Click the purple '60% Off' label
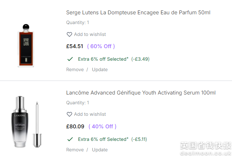232x159 pixels. (x=101, y=46)
